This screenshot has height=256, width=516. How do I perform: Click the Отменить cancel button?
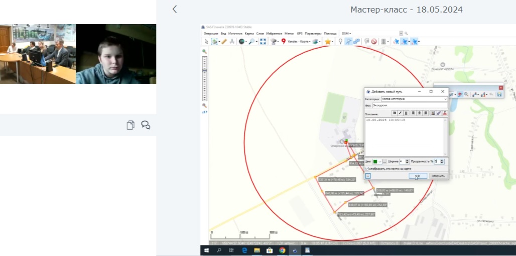pyautogui.click(x=438, y=176)
